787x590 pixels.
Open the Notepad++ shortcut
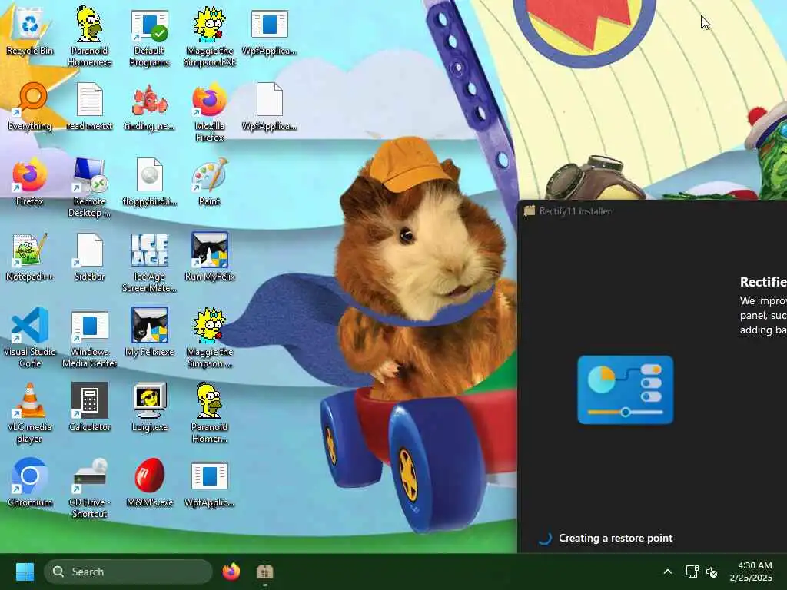pyautogui.click(x=30, y=257)
